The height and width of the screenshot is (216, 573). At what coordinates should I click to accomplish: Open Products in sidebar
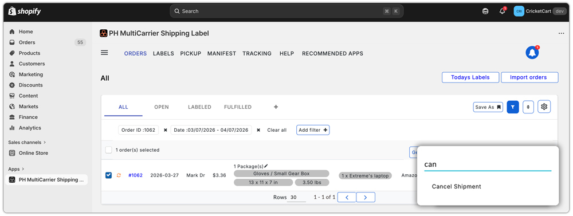pos(29,53)
